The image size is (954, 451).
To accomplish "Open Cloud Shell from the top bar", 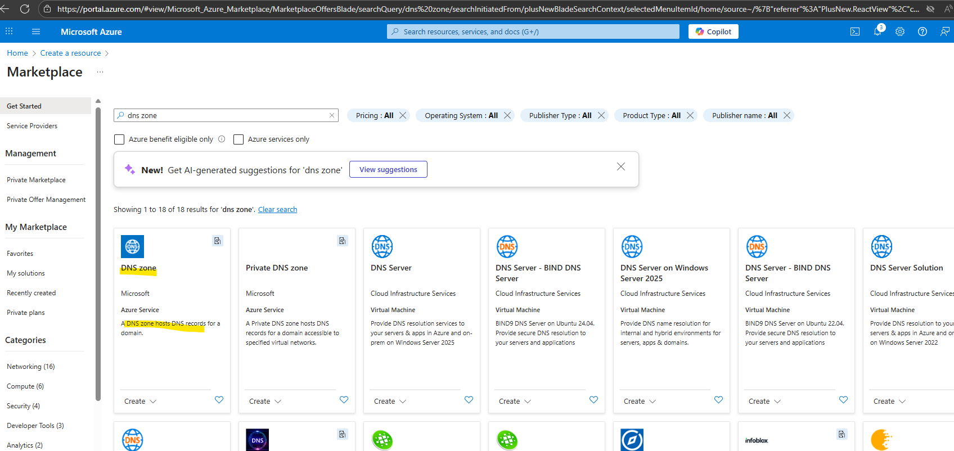I will (x=854, y=32).
